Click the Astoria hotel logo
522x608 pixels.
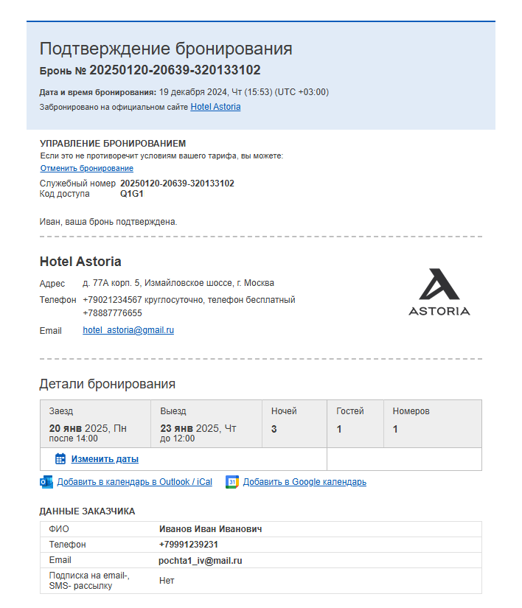point(439,292)
